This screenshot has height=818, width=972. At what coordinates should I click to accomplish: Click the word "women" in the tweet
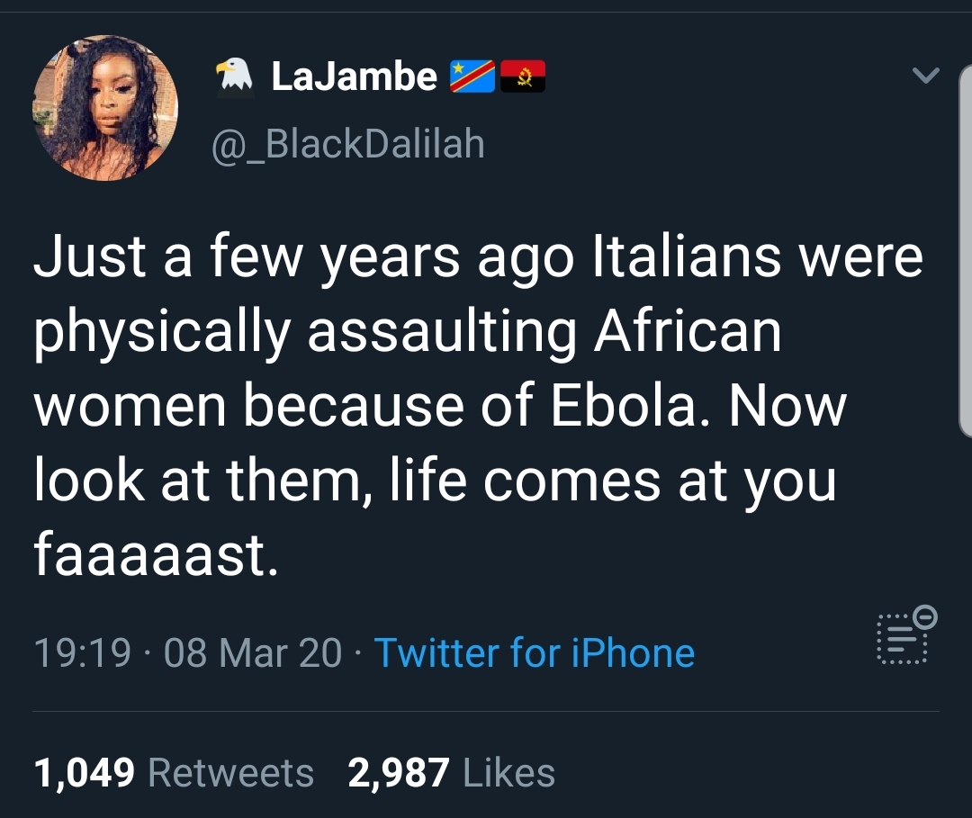(x=130, y=406)
